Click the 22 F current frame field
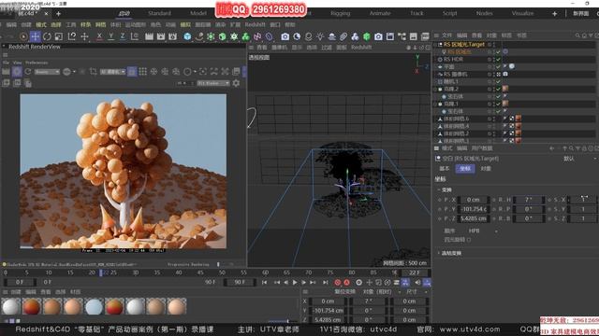Screen dimensions: 599x336 pyautogui.click(x=415, y=273)
